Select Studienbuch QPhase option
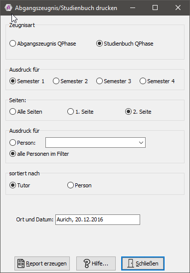This screenshot has height=273, width=190. pos(125,44)
